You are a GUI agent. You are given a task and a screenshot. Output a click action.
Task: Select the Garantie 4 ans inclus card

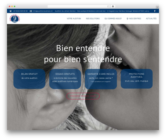(101, 79)
